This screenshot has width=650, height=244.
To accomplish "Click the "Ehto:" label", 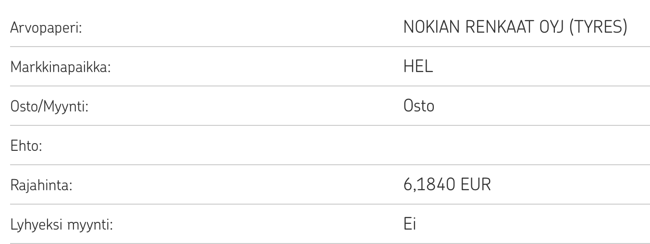I will click(x=26, y=146).
